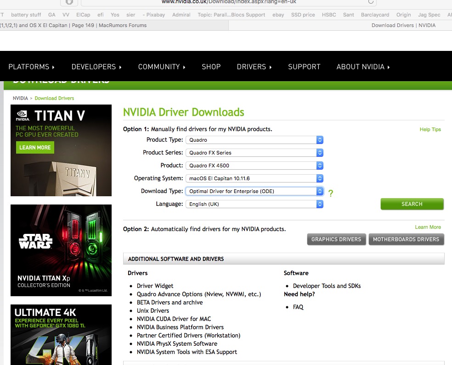This screenshot has height=365, width=452.
Task: Open the ebay bookmark
Action: (x=278, y=15)
